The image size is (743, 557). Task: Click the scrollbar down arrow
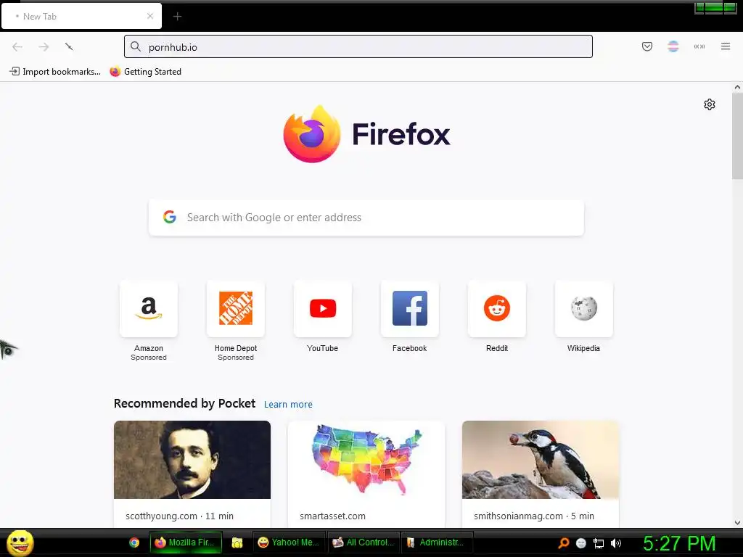pos(737,523)
